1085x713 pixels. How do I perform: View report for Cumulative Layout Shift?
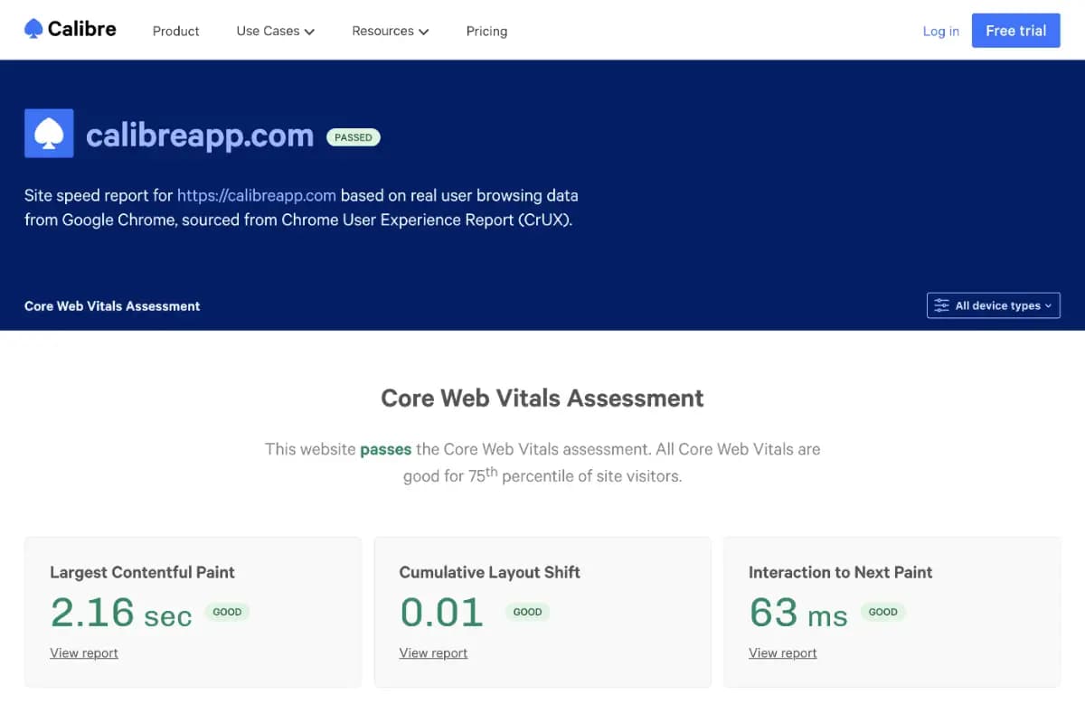433,652
